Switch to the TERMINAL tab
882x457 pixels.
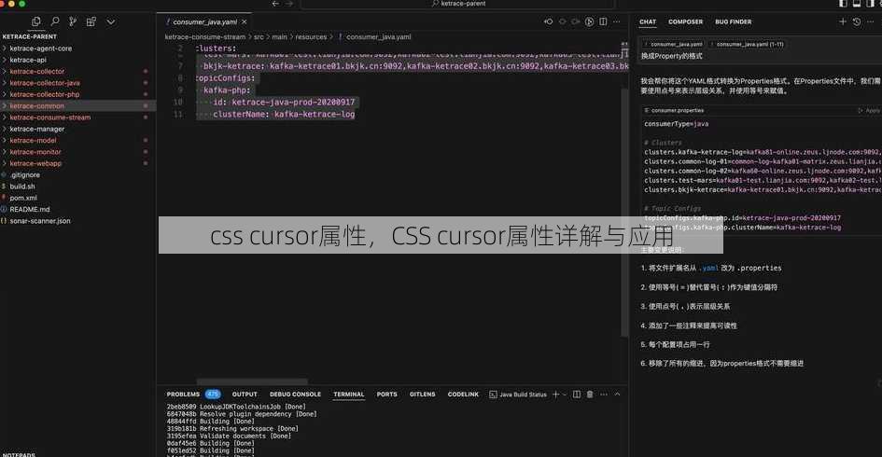[x=348, y=394]
